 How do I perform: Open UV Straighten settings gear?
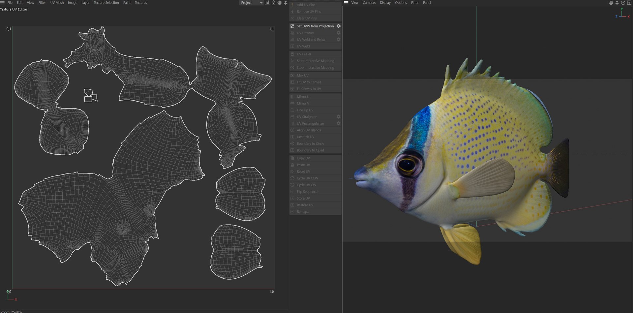pyautogui.click(x=339, y=117)
